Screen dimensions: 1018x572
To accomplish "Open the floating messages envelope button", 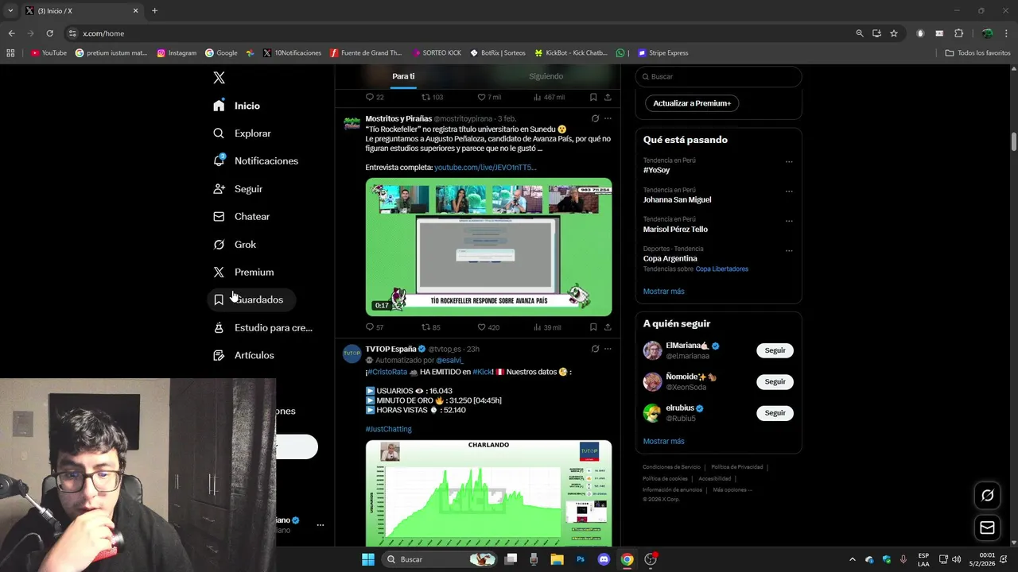I will pos(987,528).
